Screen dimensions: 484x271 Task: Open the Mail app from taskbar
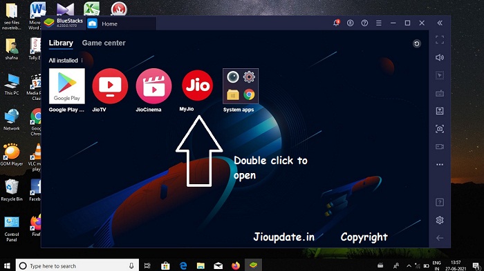pos(218,265)
